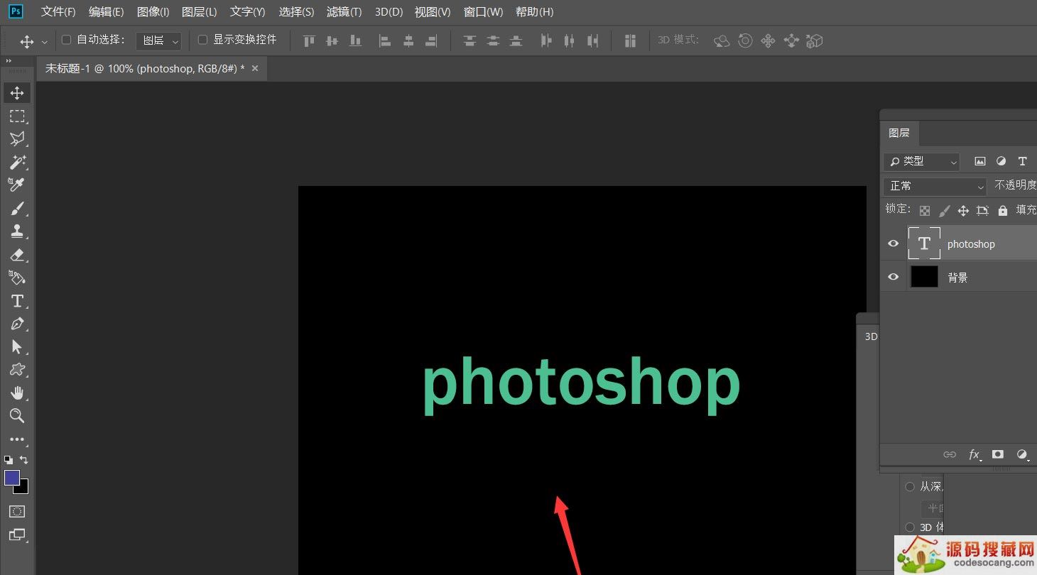This screenshot has height=575, width=1037.
Task: Align top edges in options bar
Action: [x=309, y=41]
